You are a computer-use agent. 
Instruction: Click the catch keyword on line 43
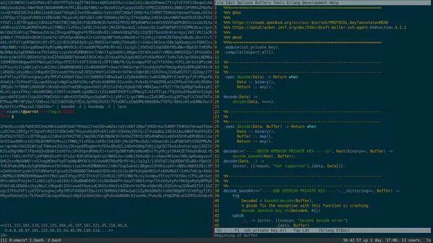[x=237, y=215]
